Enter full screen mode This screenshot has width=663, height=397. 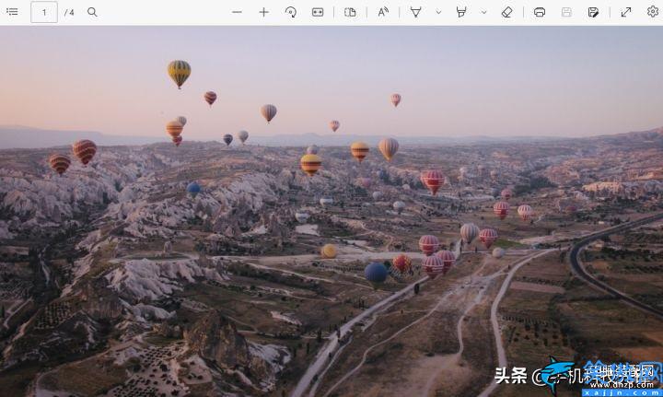626,12
